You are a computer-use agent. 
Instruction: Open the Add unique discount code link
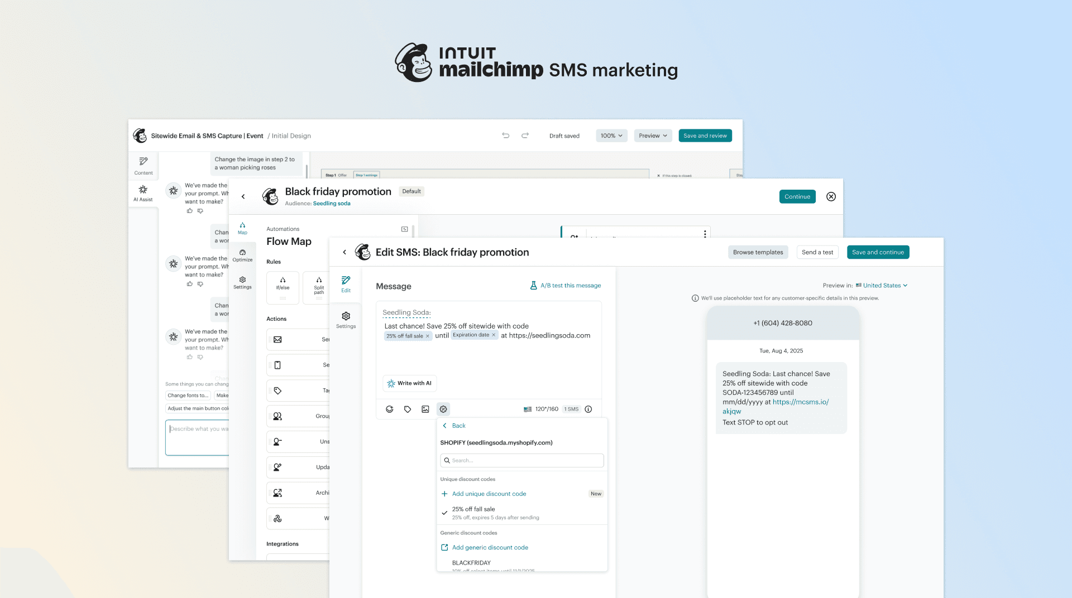pyautogui.click(x=489, y=494)
